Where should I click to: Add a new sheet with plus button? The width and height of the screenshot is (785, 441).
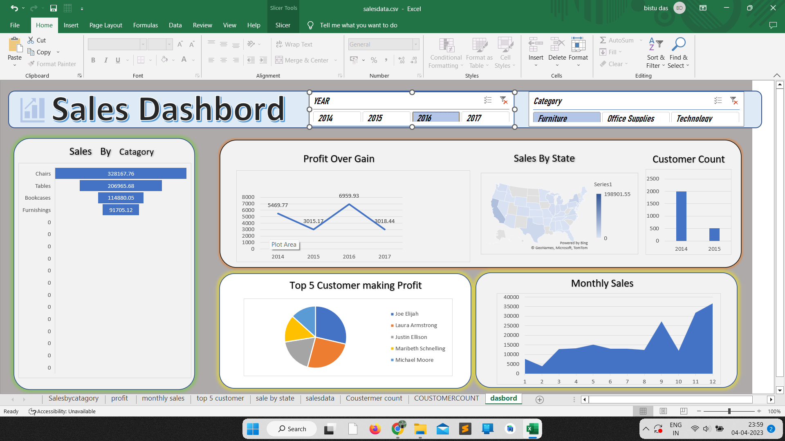click(540, 400)
